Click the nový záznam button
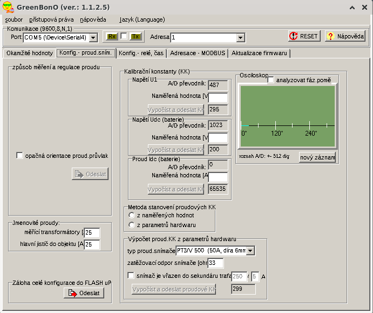 317,157
